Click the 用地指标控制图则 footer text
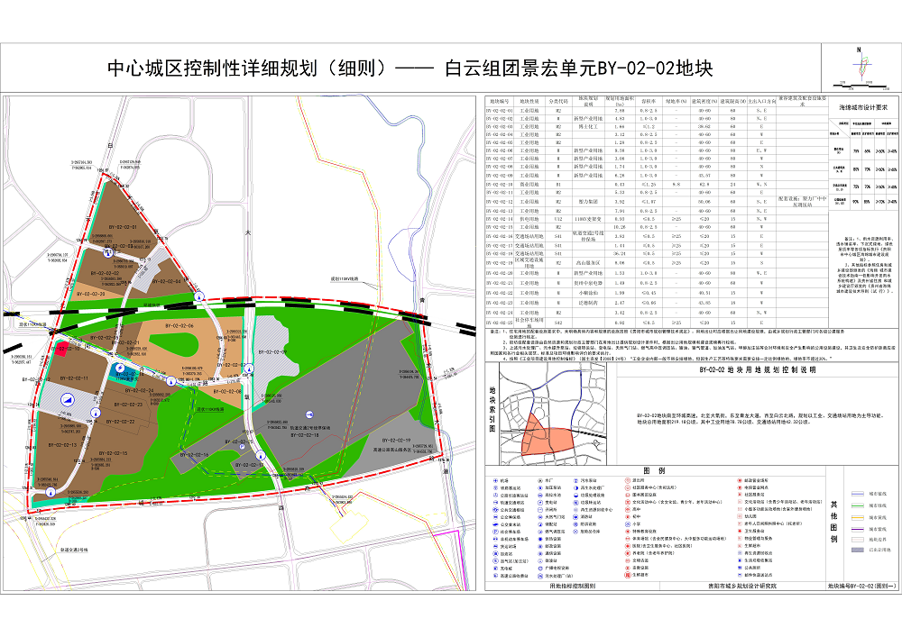Image resolution: width=902 pixels, height=637 pixels. pyautogui.click(x=573, y=586)
